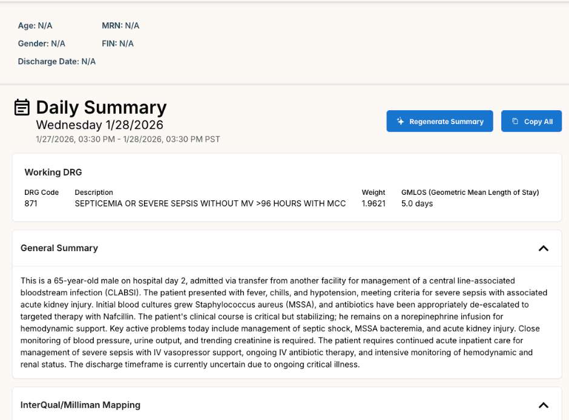Click the chevron icon on InterQual/Milliman Mapping
Image resolution: width=569 pixels, height=420 pixels.
coord(543,404)
